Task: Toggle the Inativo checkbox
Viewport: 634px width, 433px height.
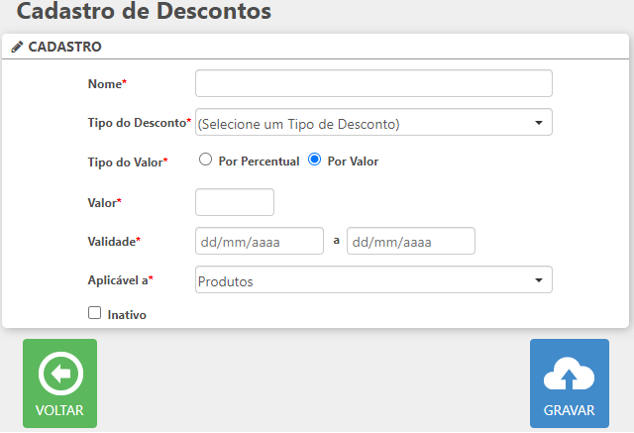Action: [x=95, y=313]
